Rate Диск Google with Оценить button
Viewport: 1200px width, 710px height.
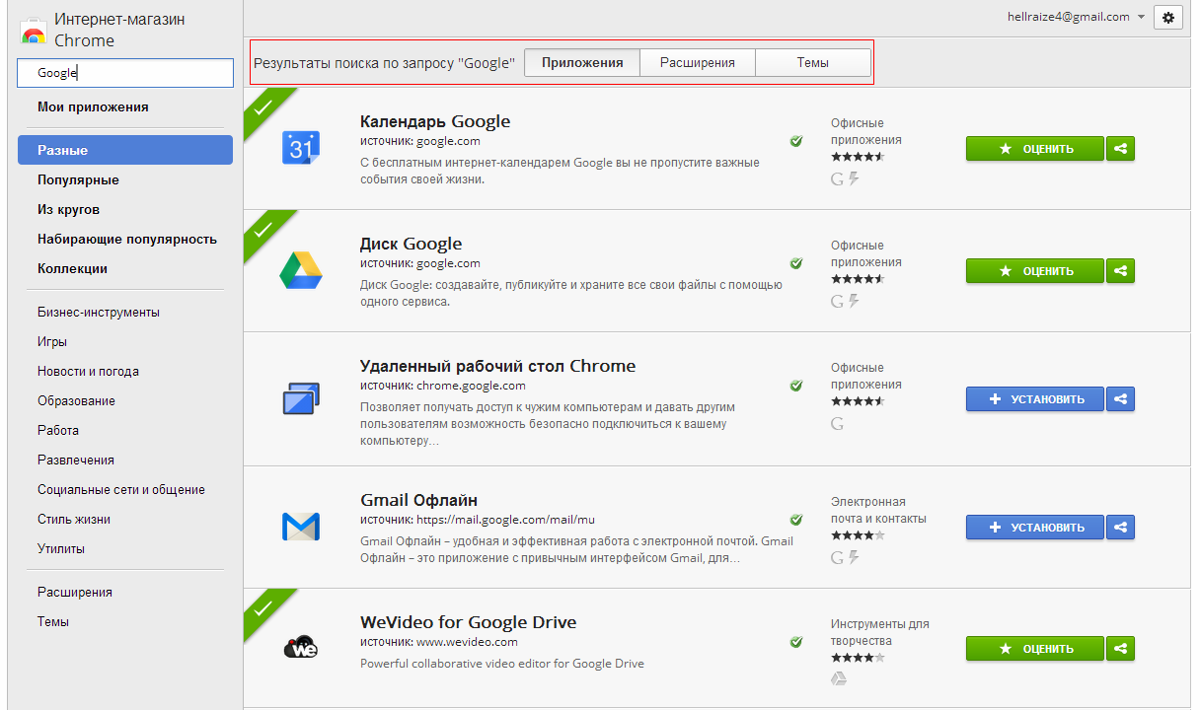1034,271
